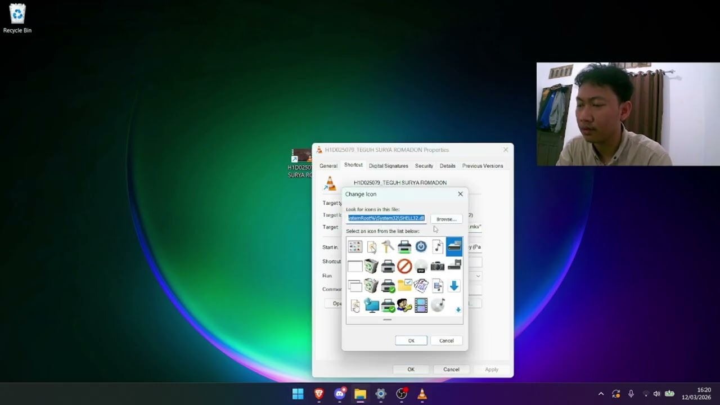The width and height of the screenshot is (720, 405).
Task: Select the music note document icon
Action: [x=438, y=246]
